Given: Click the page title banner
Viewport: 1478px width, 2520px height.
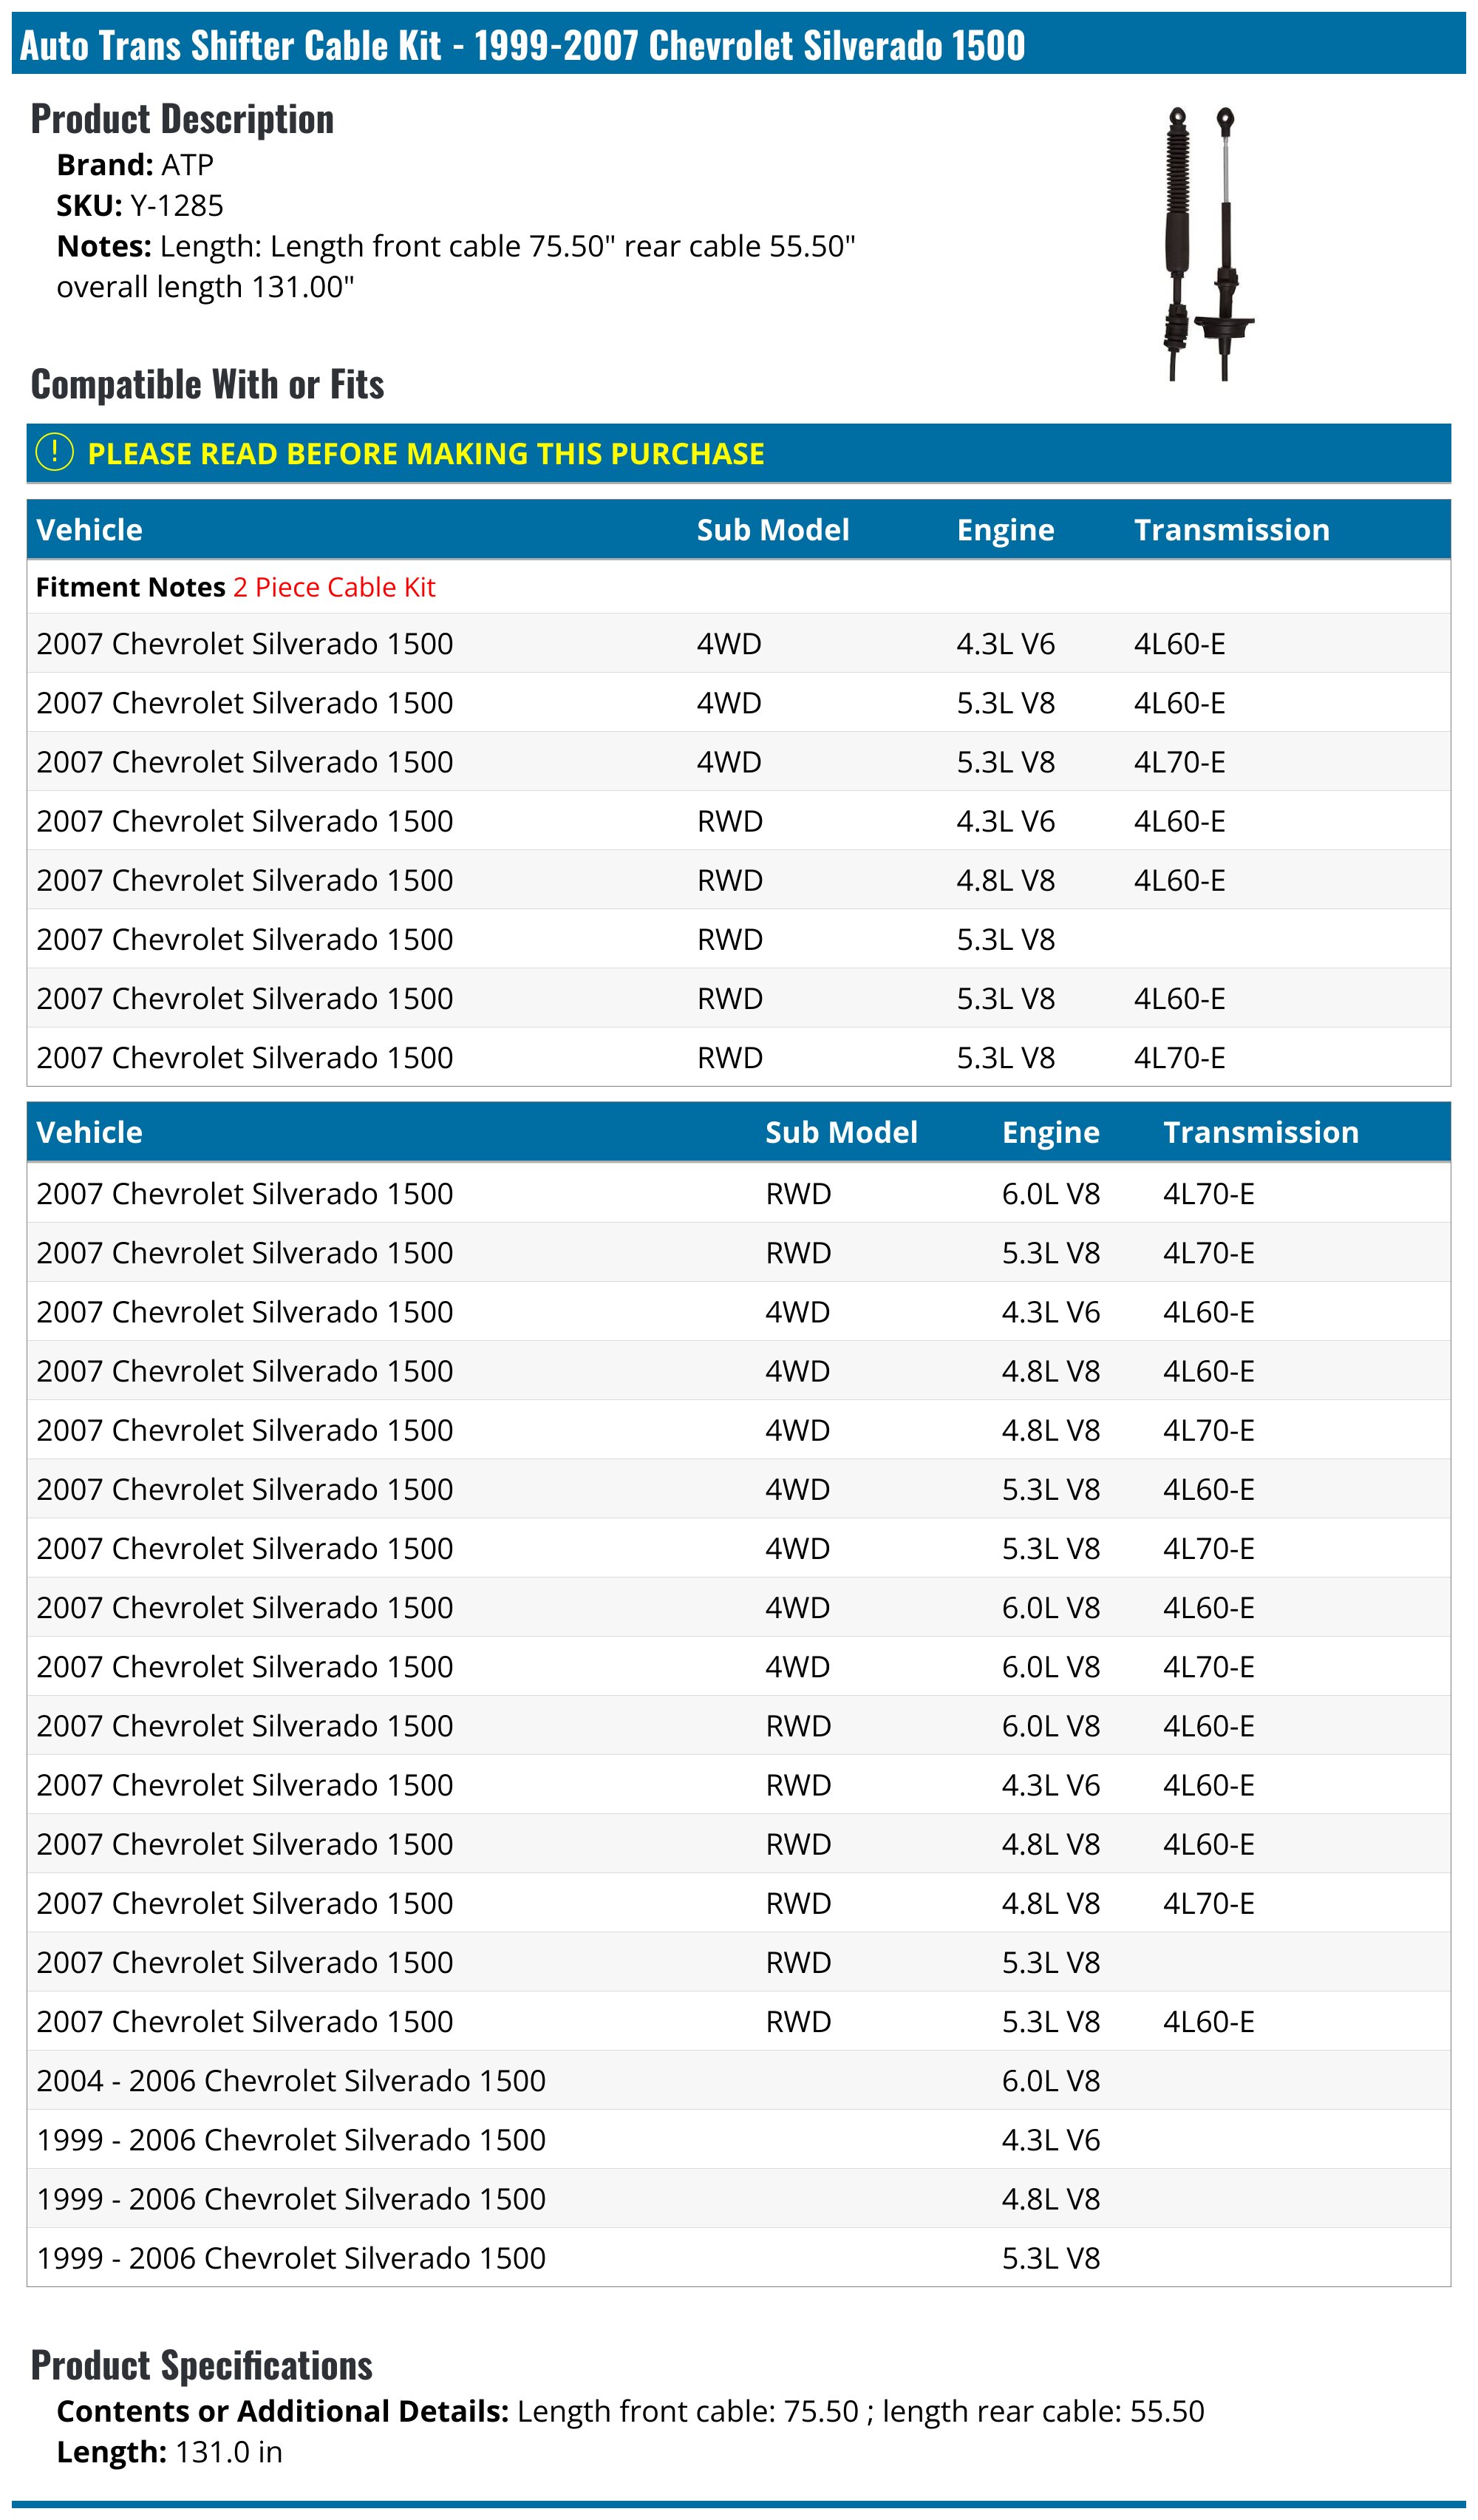Looking at the screenshot, I should tap(738, 44).
